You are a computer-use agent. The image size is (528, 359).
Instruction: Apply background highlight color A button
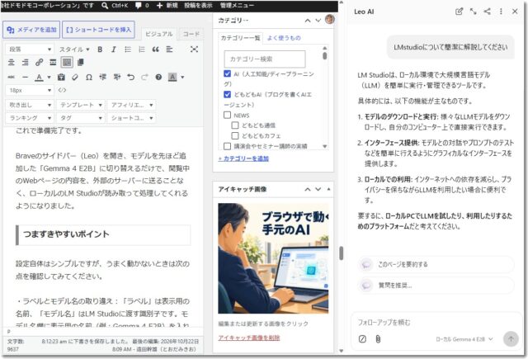(172, 77)
